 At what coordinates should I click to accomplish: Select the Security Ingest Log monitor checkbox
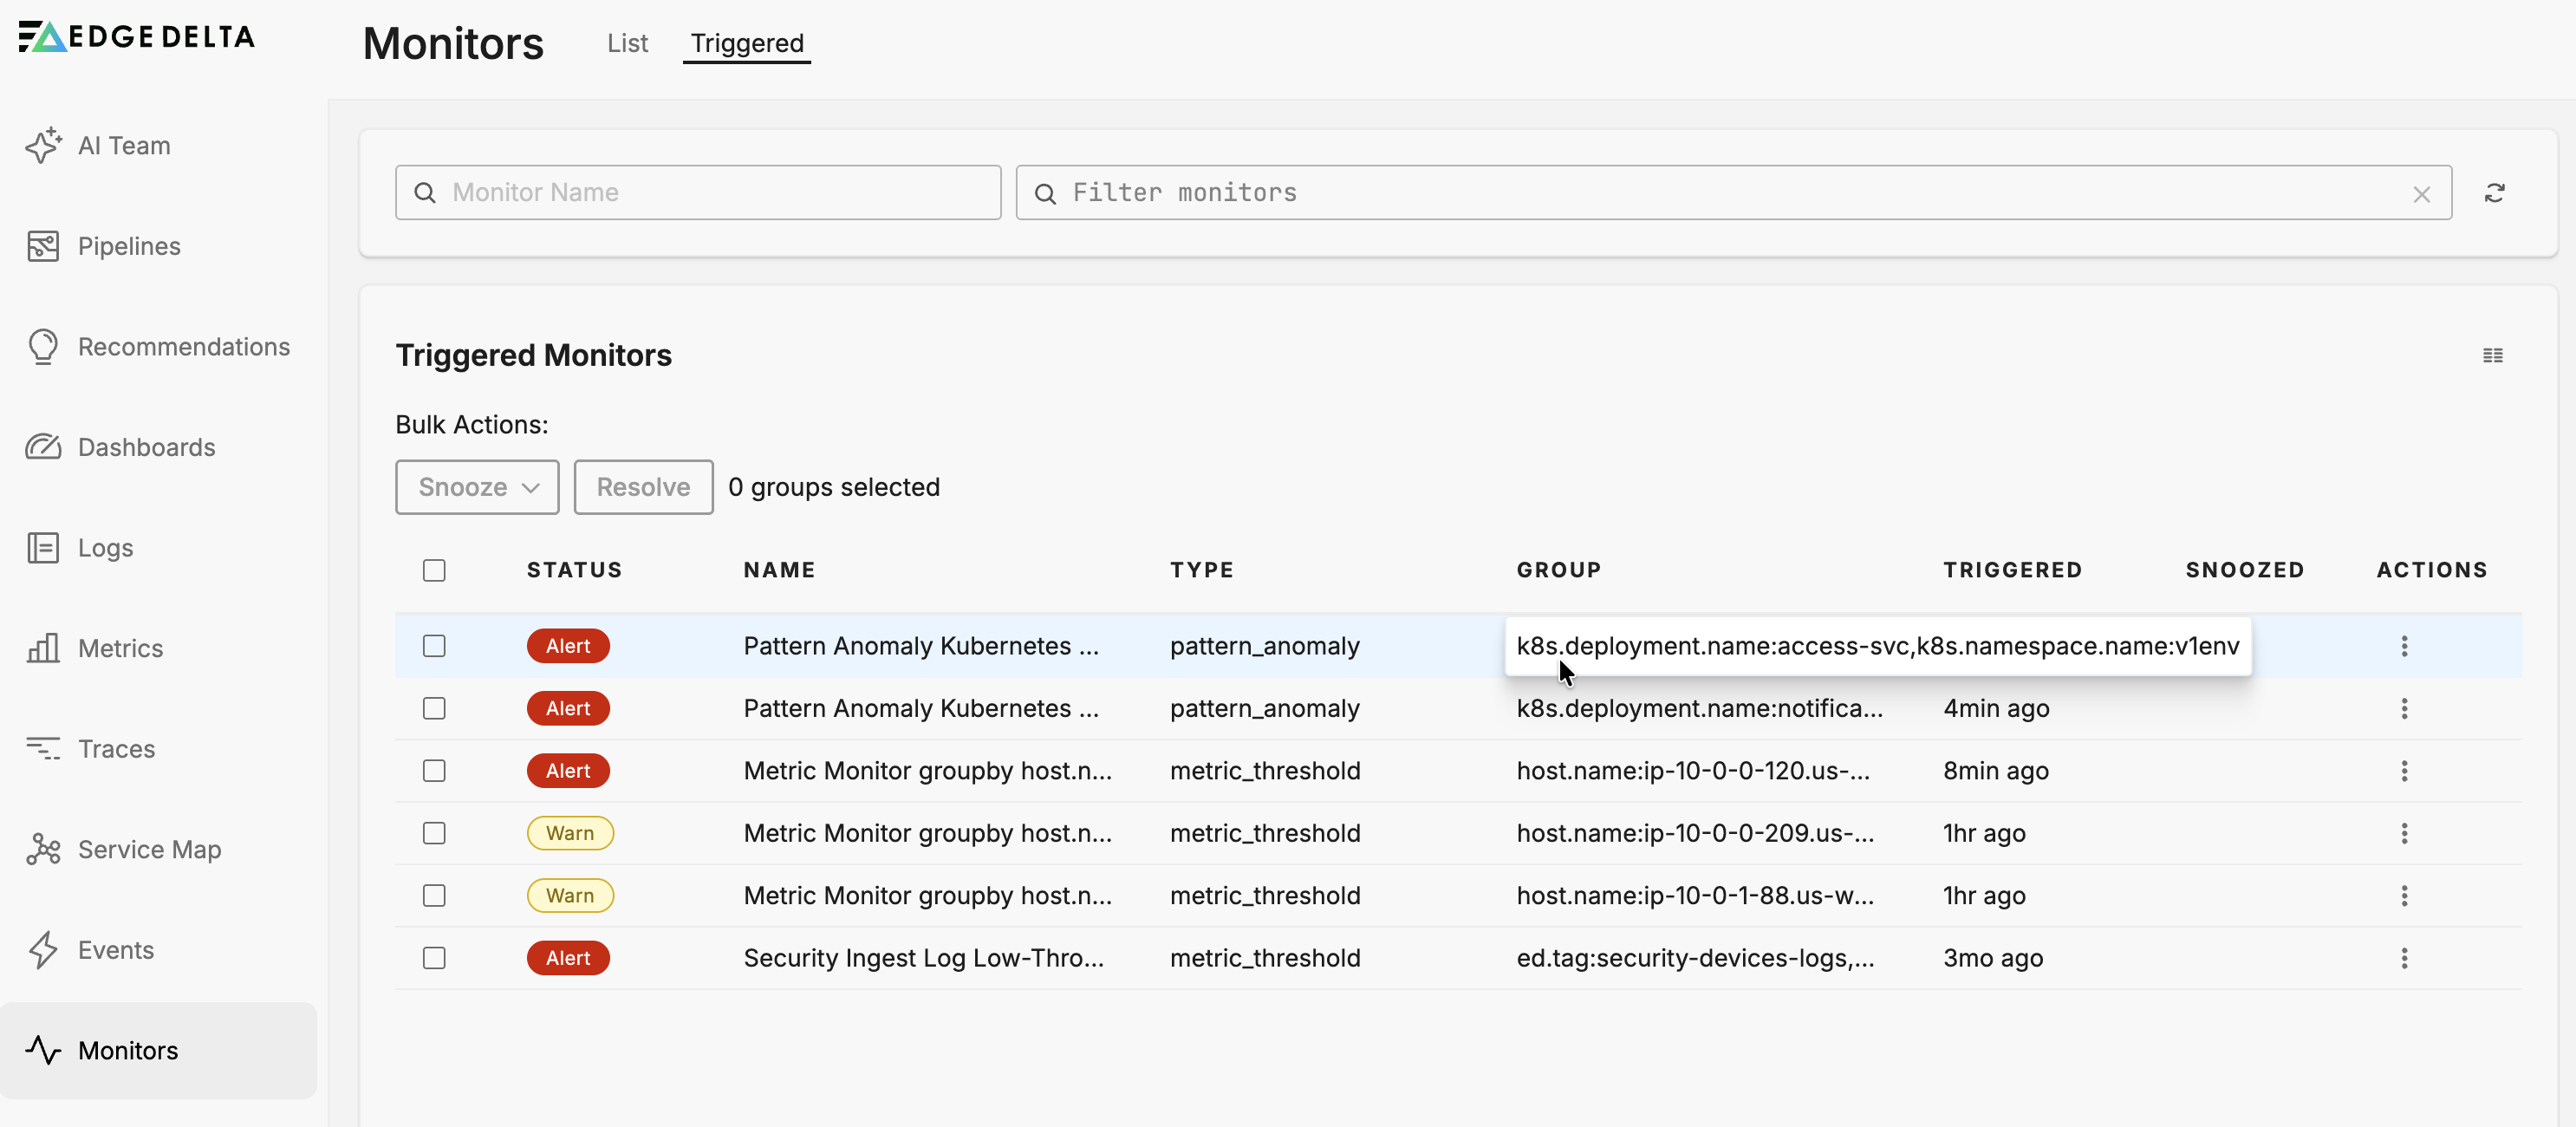click(434, 957)
